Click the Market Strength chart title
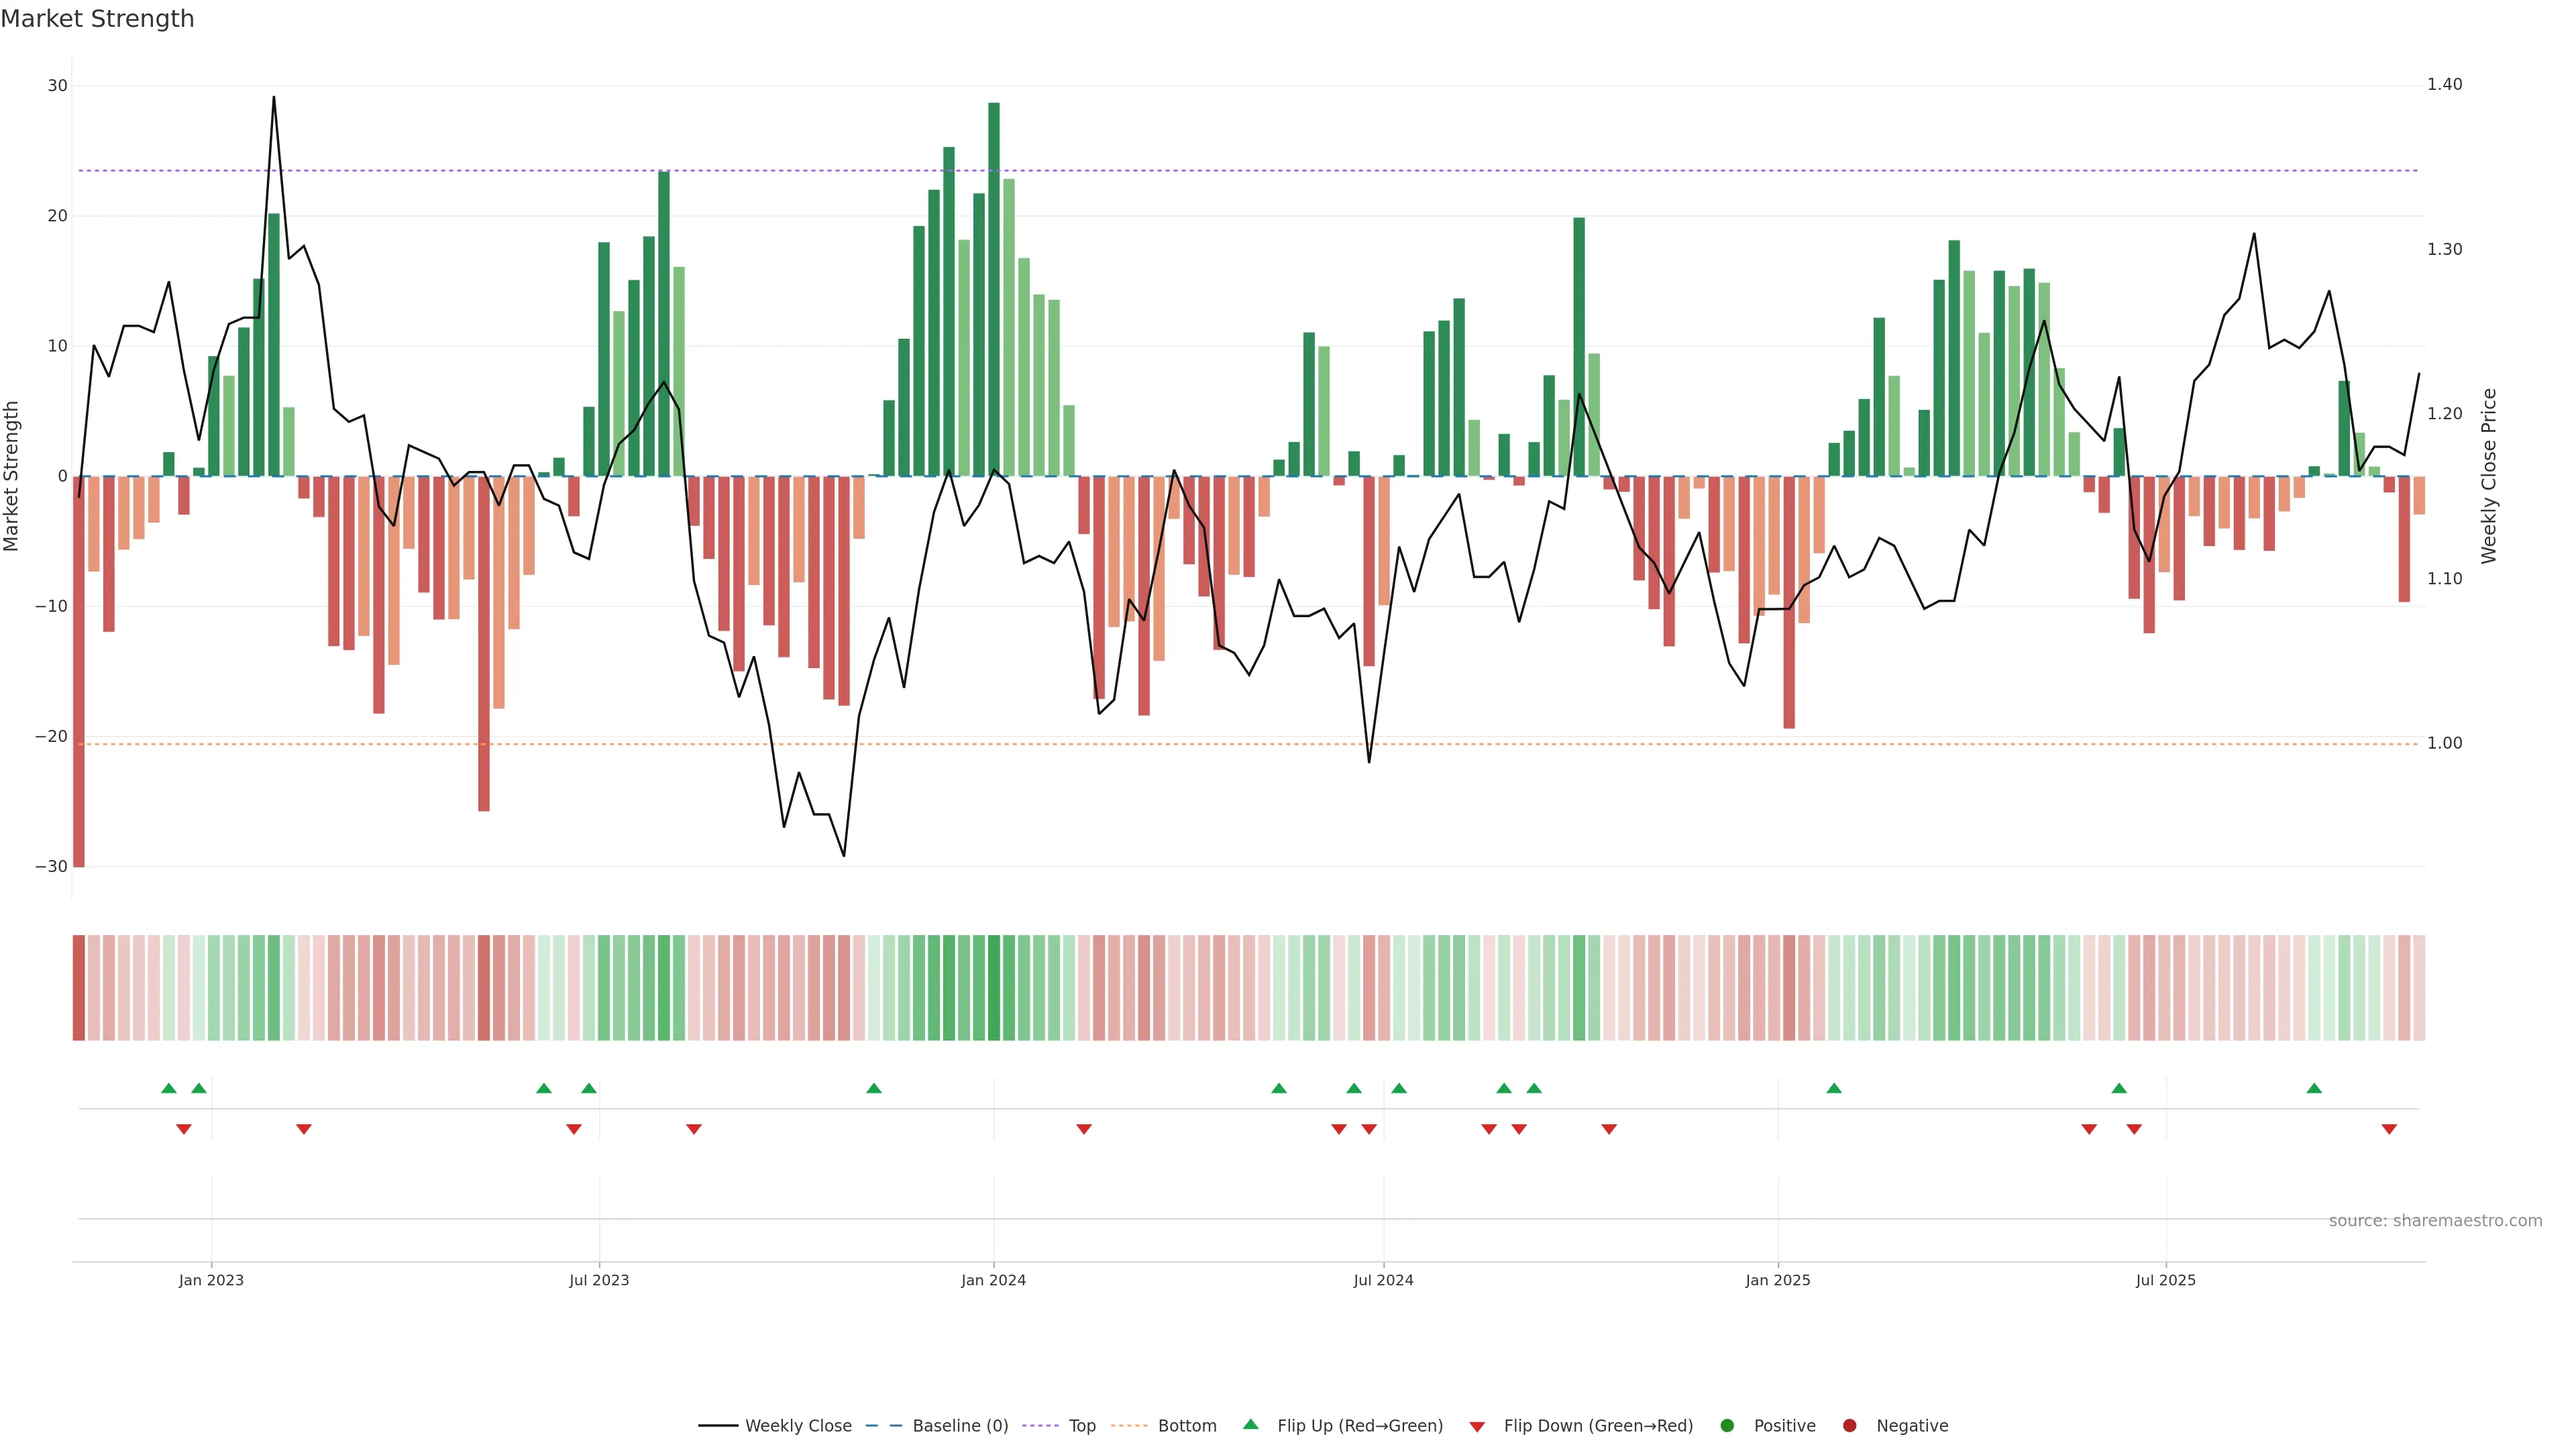 pyautogui.click(x=97, y=19)
